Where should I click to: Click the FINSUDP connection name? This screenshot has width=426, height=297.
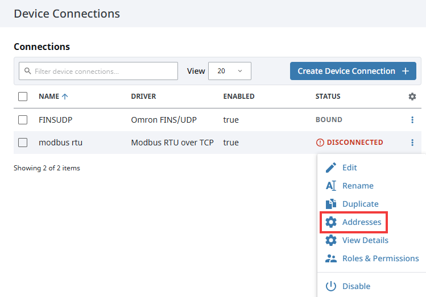click(55, 120)
